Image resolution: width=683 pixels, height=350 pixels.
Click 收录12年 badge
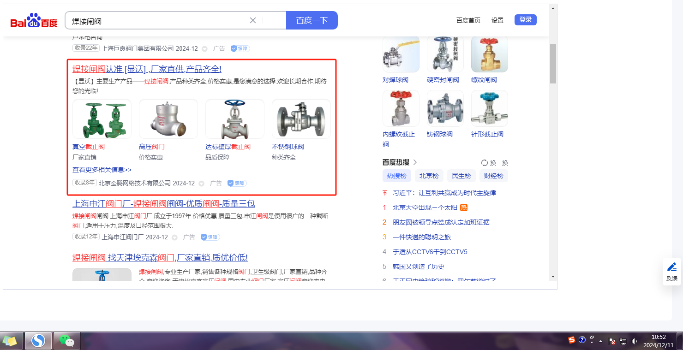[86, 237]
